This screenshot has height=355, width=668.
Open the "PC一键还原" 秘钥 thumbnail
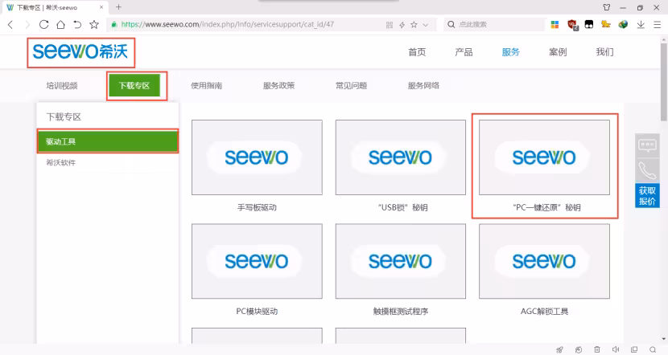544,157
